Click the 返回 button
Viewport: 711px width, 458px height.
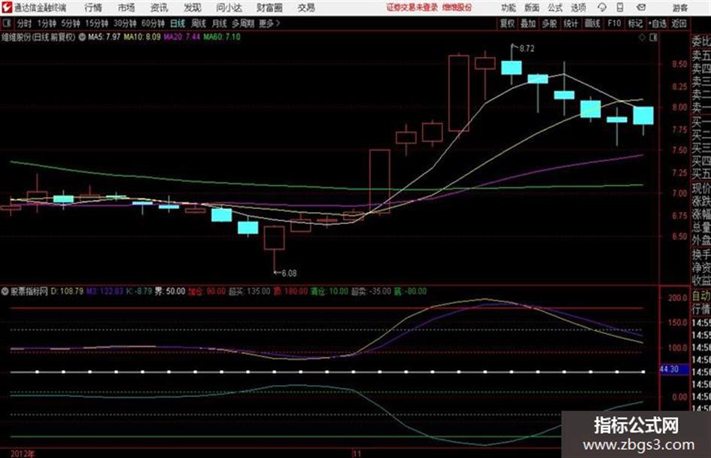coord(679,23)
